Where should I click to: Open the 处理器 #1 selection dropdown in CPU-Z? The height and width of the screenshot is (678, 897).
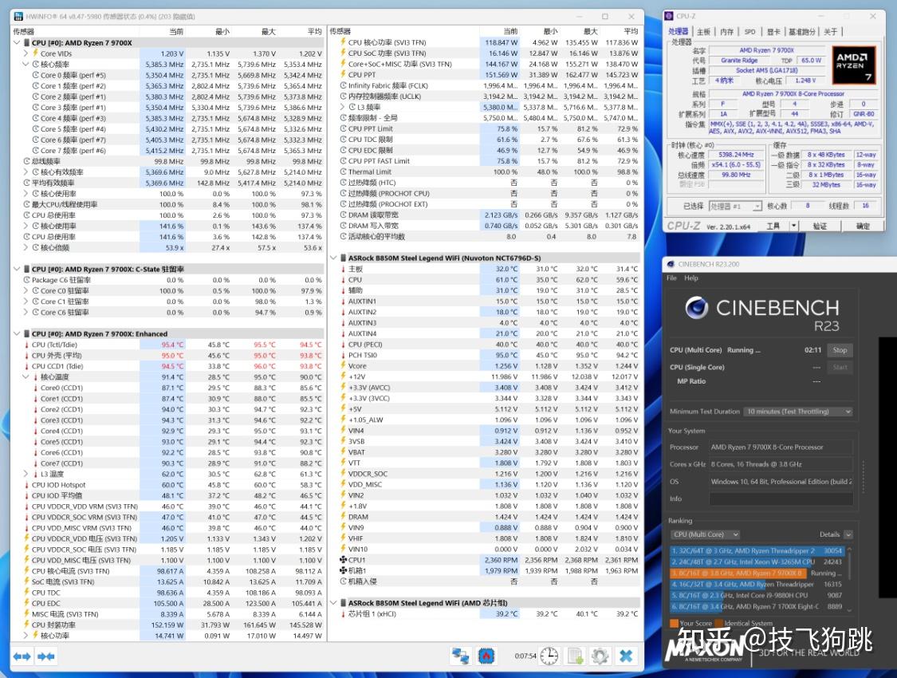(757, 206)
